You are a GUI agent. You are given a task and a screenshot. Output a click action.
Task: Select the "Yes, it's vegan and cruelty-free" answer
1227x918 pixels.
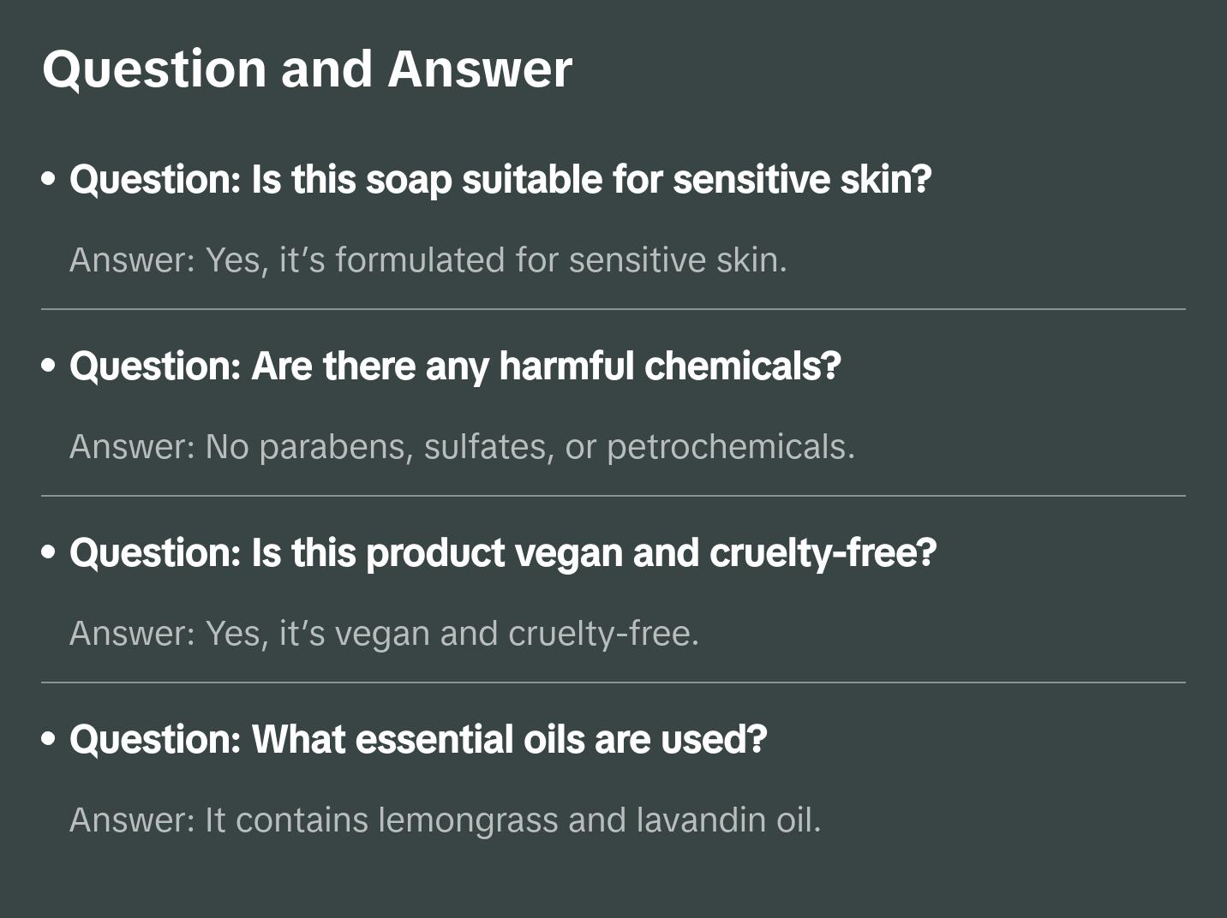coord(384,634)
